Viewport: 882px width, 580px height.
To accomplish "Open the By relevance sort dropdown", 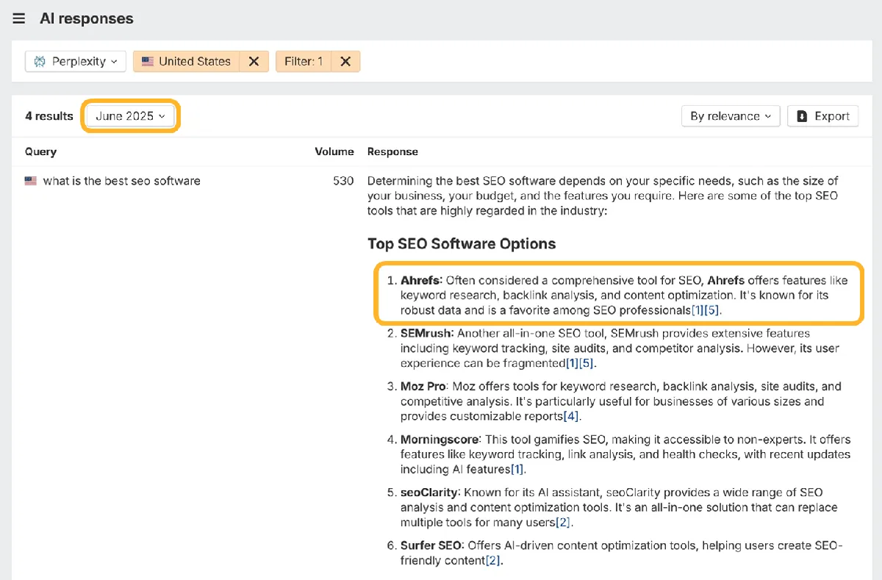I will click(731, 116).
